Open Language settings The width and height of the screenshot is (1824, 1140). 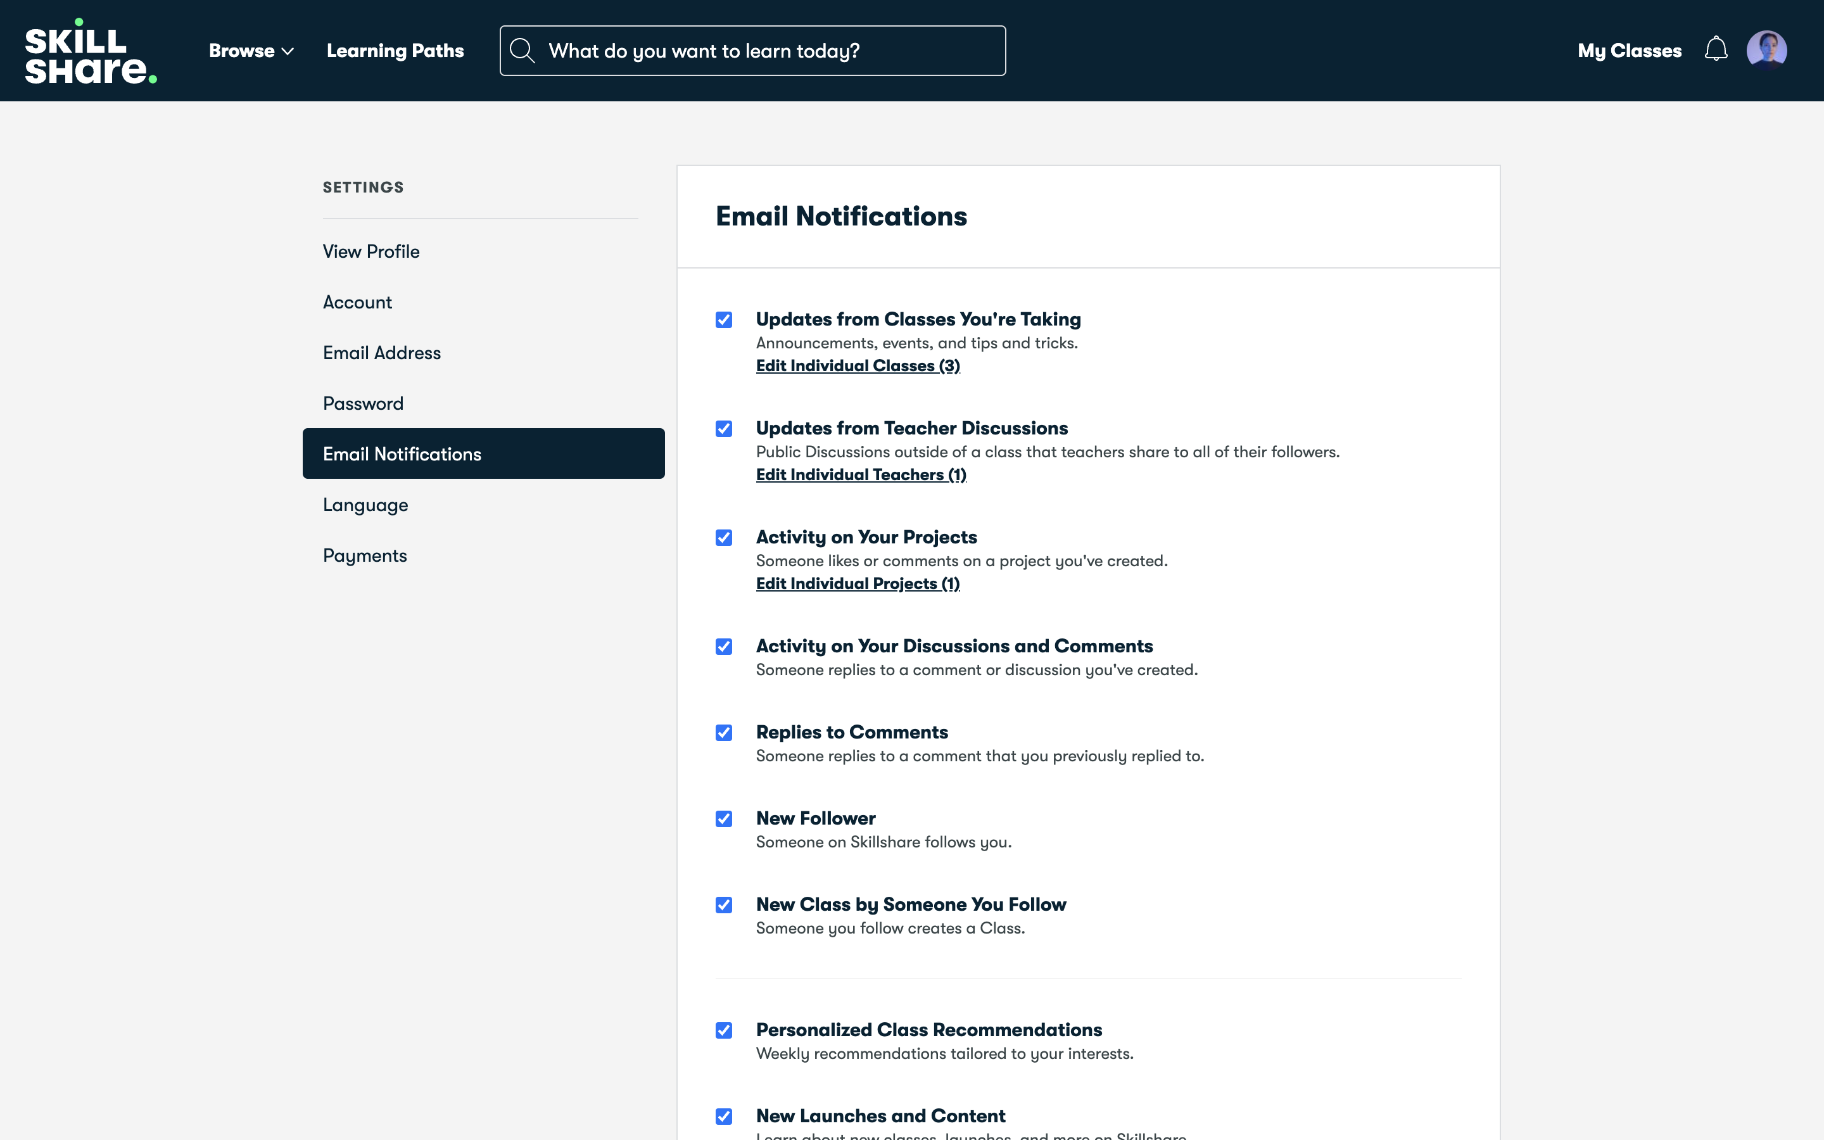click(365, 504)
